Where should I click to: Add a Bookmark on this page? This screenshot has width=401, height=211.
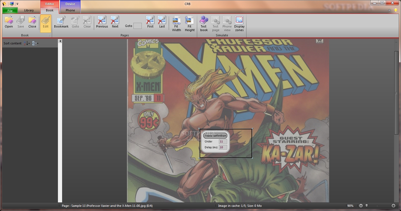(61, 22)
